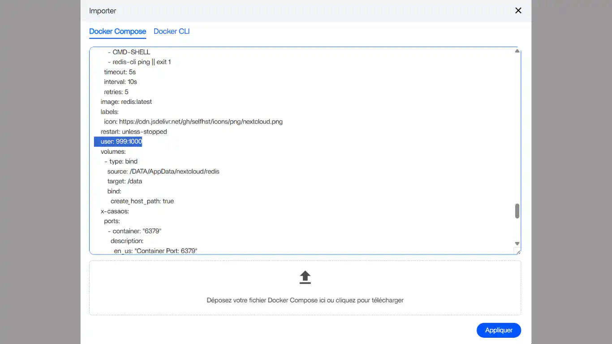The width and height of the screenshot is (612, 344).
Task: Place cursor on 'restart: unless-stopped' line
Action: [134, 132]
